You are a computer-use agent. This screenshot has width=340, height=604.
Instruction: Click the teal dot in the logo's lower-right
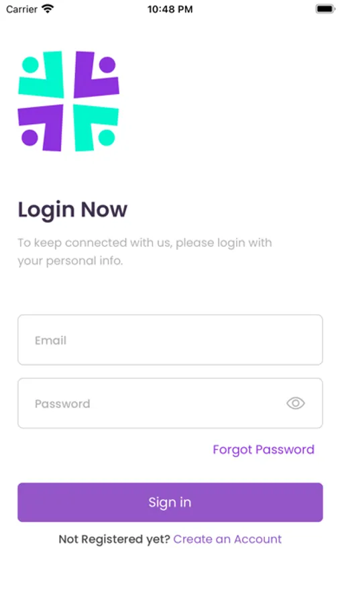[x=106, y=138]
